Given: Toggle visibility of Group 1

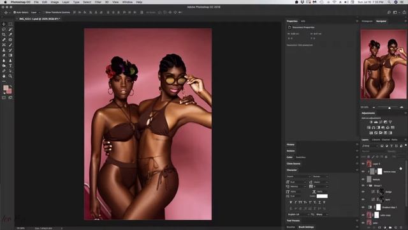Looking at the screenshot, I should click(363, 186).
